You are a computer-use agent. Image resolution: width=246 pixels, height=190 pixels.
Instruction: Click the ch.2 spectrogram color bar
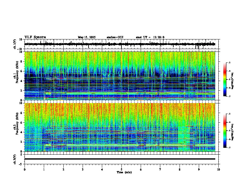(225, 131)
